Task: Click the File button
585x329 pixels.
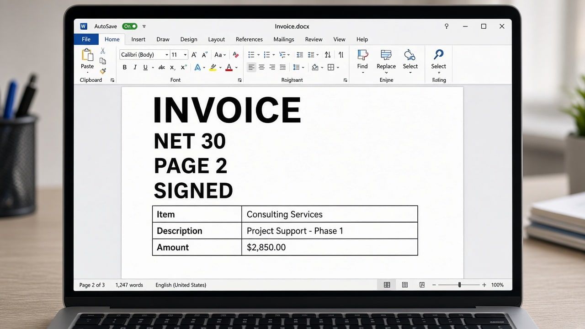Action: [86, 39]
